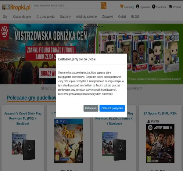
Task: Open Assassin's Creed Xbox Series X cover image
Action: pyautogui.click(x=114, y=146)
